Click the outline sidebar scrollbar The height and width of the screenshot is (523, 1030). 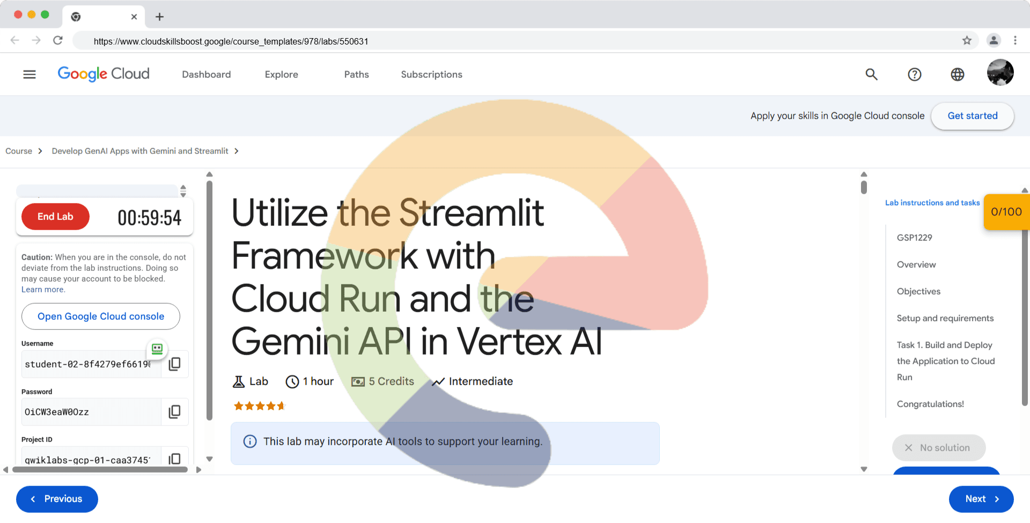(x=1025, y=316)
